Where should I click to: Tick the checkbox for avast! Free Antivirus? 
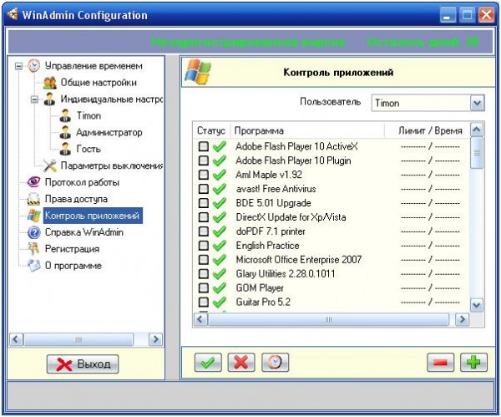point(204,189)
